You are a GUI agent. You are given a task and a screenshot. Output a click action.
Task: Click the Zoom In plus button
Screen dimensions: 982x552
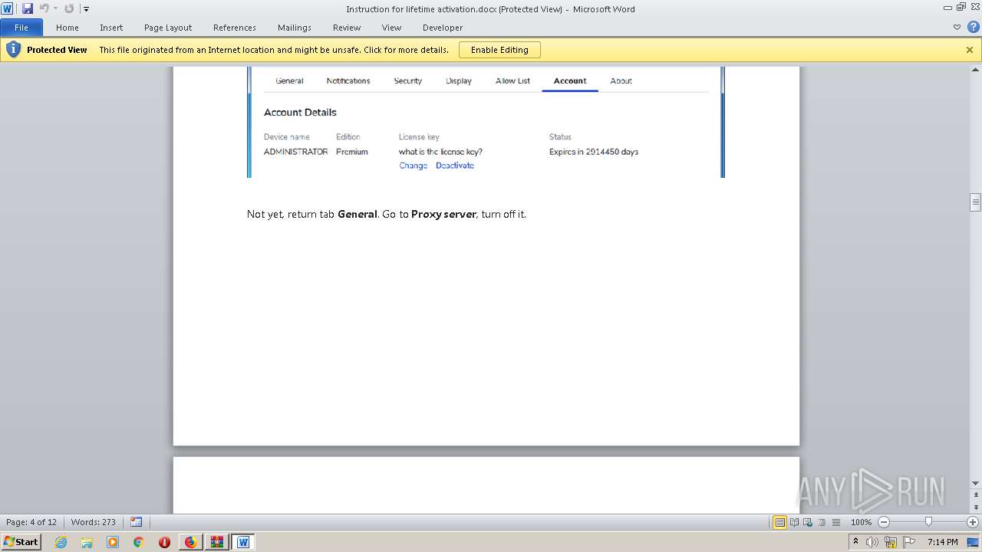click(x=973, y=522)
